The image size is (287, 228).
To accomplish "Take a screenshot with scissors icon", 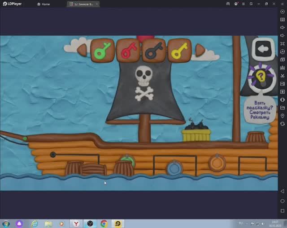I will coord(283,76).
